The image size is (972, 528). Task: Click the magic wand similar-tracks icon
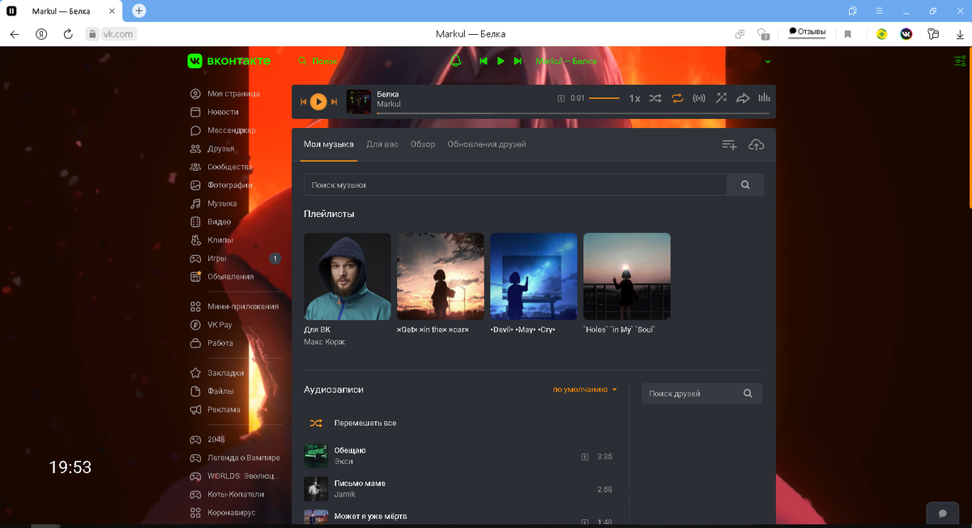(721, 98)
